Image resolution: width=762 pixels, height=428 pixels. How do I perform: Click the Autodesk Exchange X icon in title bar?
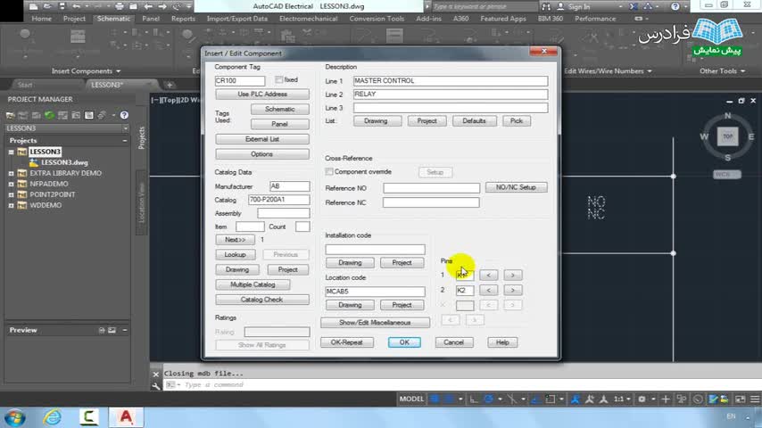634,6
